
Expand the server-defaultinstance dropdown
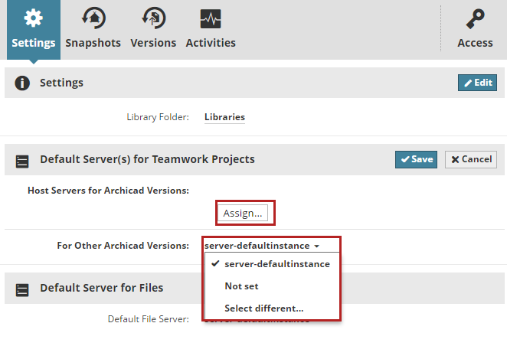(x=263, y=246)
